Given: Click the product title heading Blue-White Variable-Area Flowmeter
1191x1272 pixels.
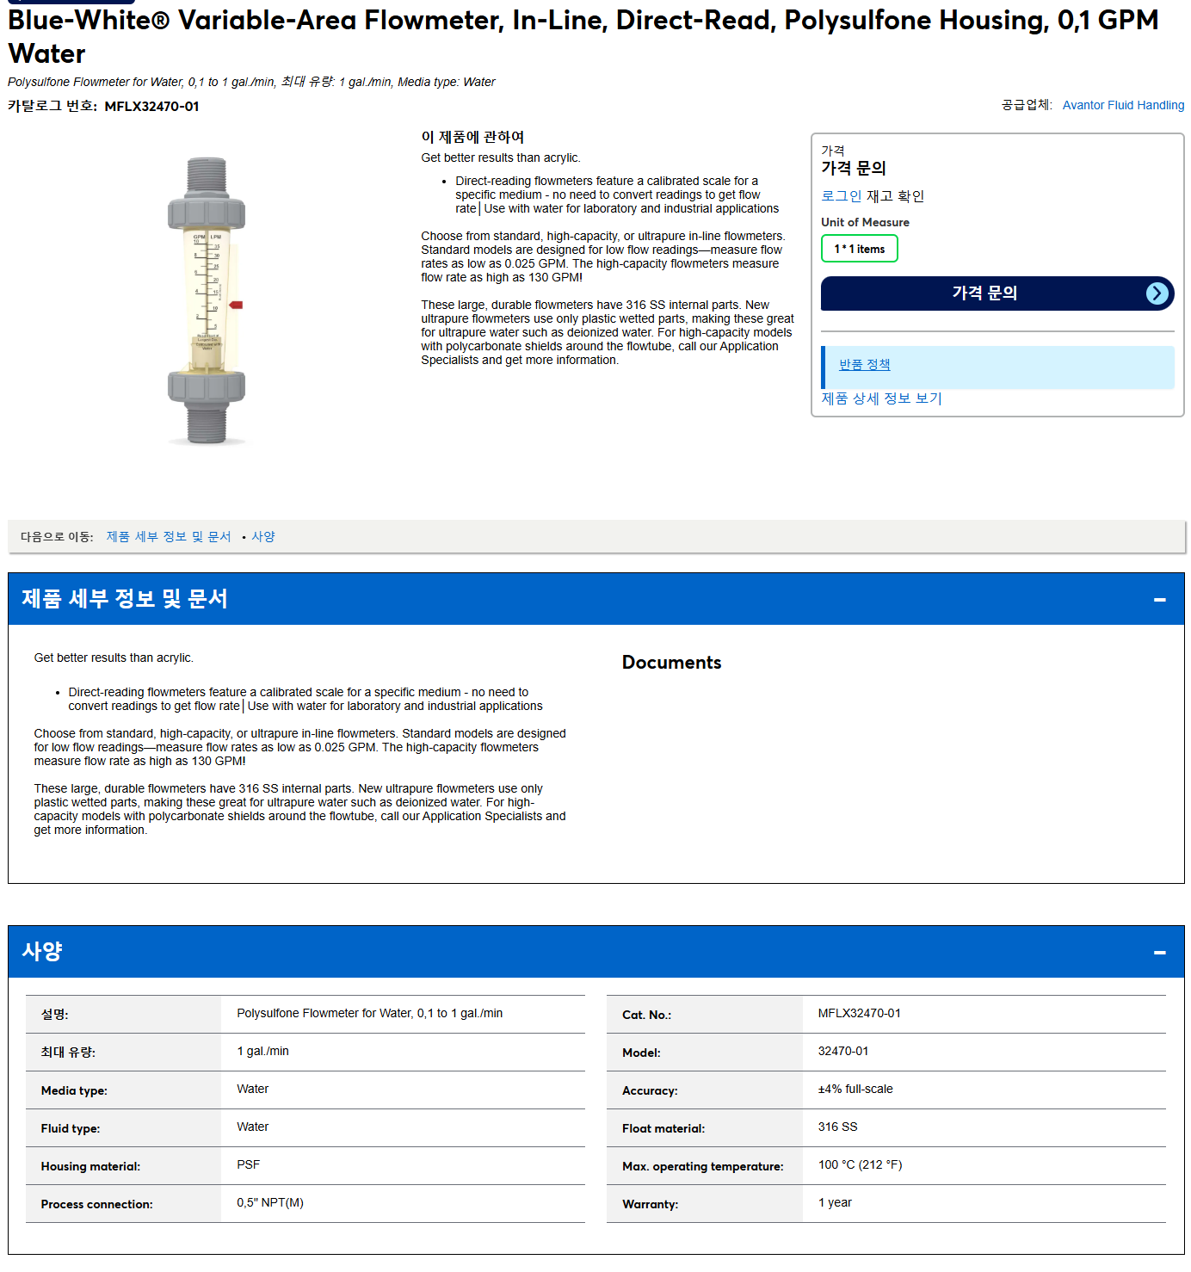Looking at the screenshot, I should 583,36.
